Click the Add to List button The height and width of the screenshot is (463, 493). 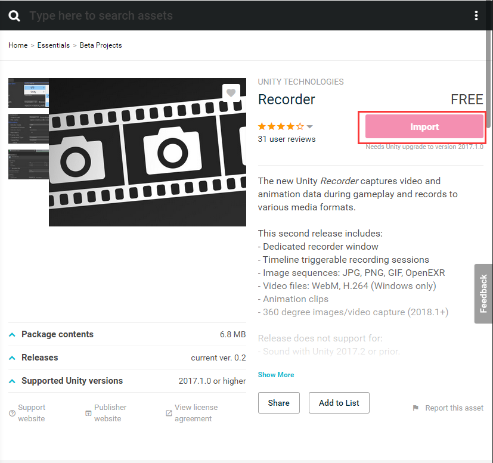click(339, 403)
